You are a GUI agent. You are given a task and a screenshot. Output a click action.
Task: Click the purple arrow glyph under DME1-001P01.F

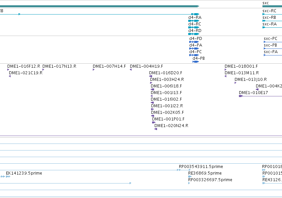tap(154, 122)
